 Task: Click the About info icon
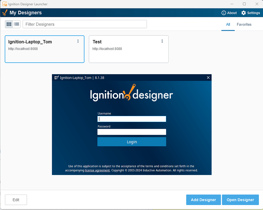click(x=224, y=13)
